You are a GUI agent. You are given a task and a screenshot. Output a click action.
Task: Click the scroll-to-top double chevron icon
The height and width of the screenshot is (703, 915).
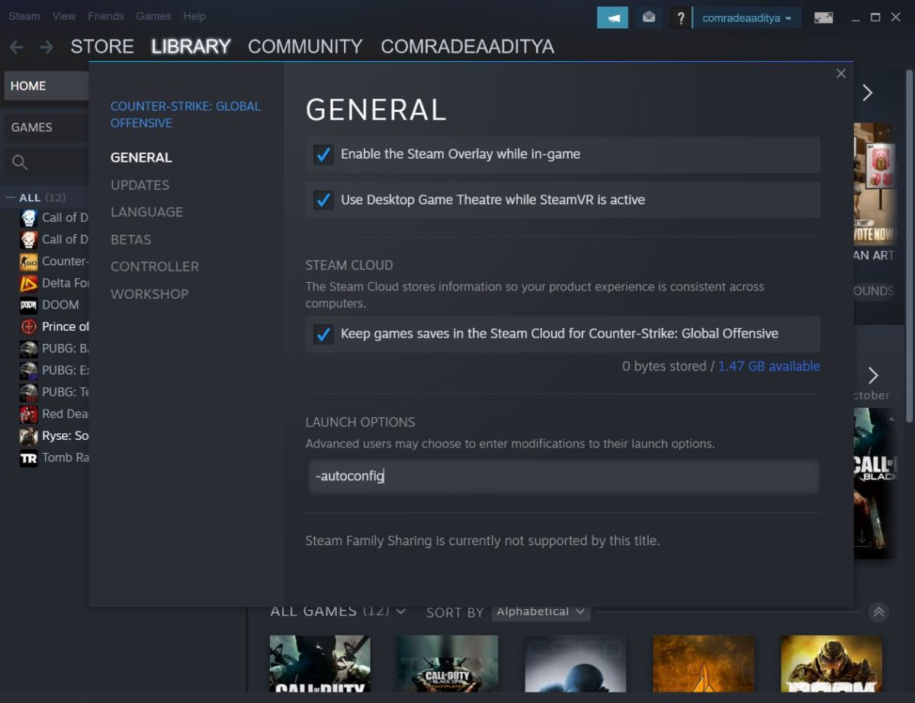(x=878, y=612)
